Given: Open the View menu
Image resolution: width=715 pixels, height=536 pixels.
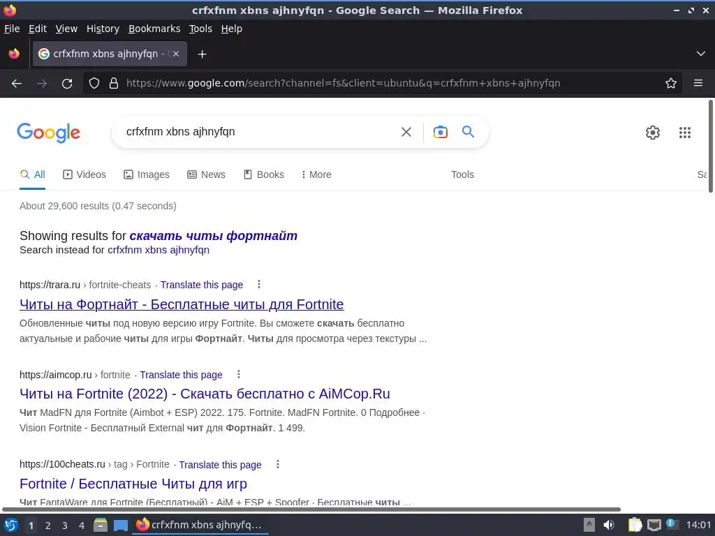Looking at the screenshot, I should pyautogui.click(x=66, y=29).
